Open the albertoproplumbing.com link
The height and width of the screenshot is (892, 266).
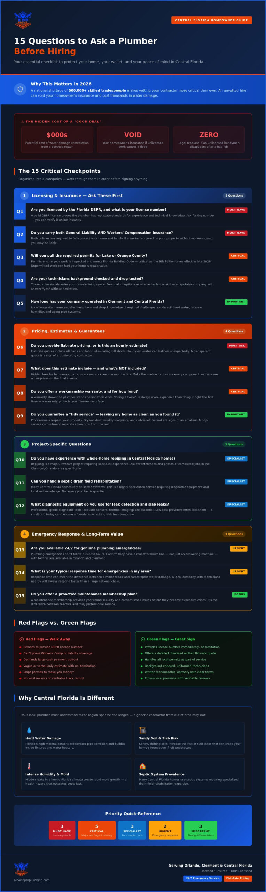tap(32, 880)
